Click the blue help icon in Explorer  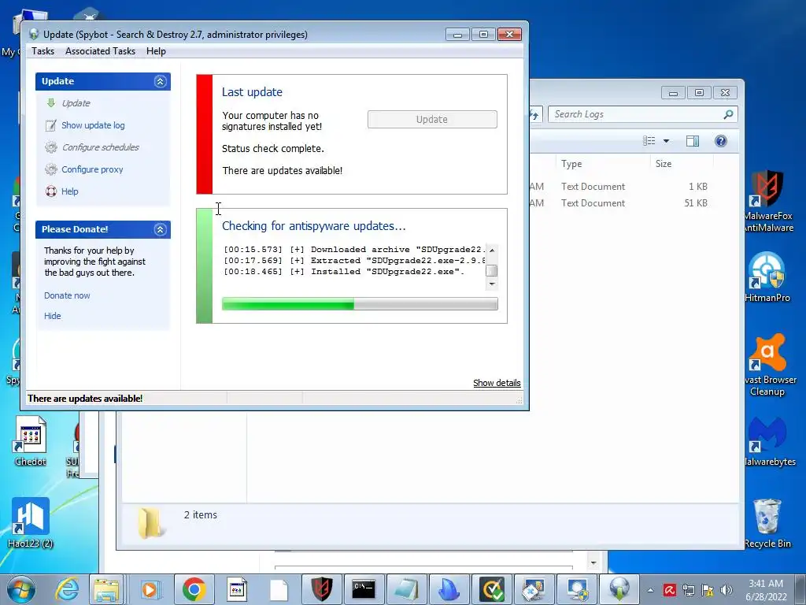721,141
